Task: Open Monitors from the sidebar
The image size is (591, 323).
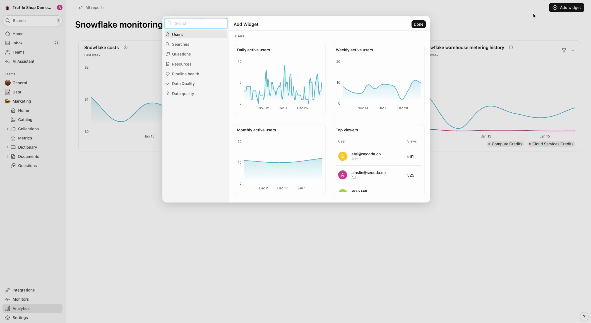Action: [21, 299]
